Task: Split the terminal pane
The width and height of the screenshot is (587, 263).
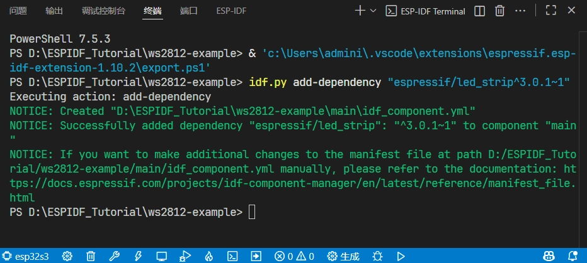Action: 479,11
